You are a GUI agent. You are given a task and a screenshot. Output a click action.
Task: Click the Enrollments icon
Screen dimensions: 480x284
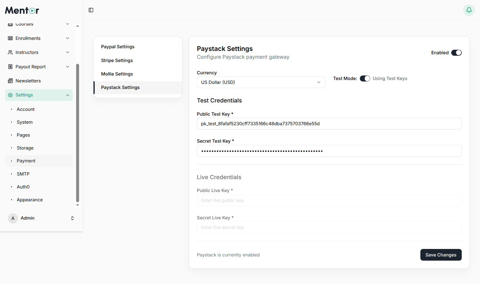pyautogui.click(x=10, y=38)
